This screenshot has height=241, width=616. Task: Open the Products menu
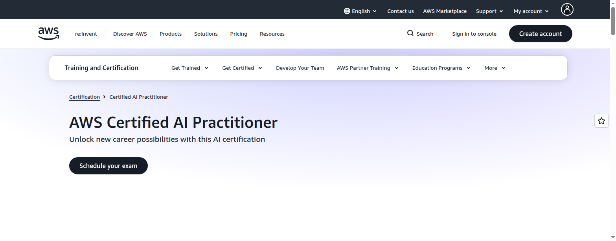(x=171, y=34)
